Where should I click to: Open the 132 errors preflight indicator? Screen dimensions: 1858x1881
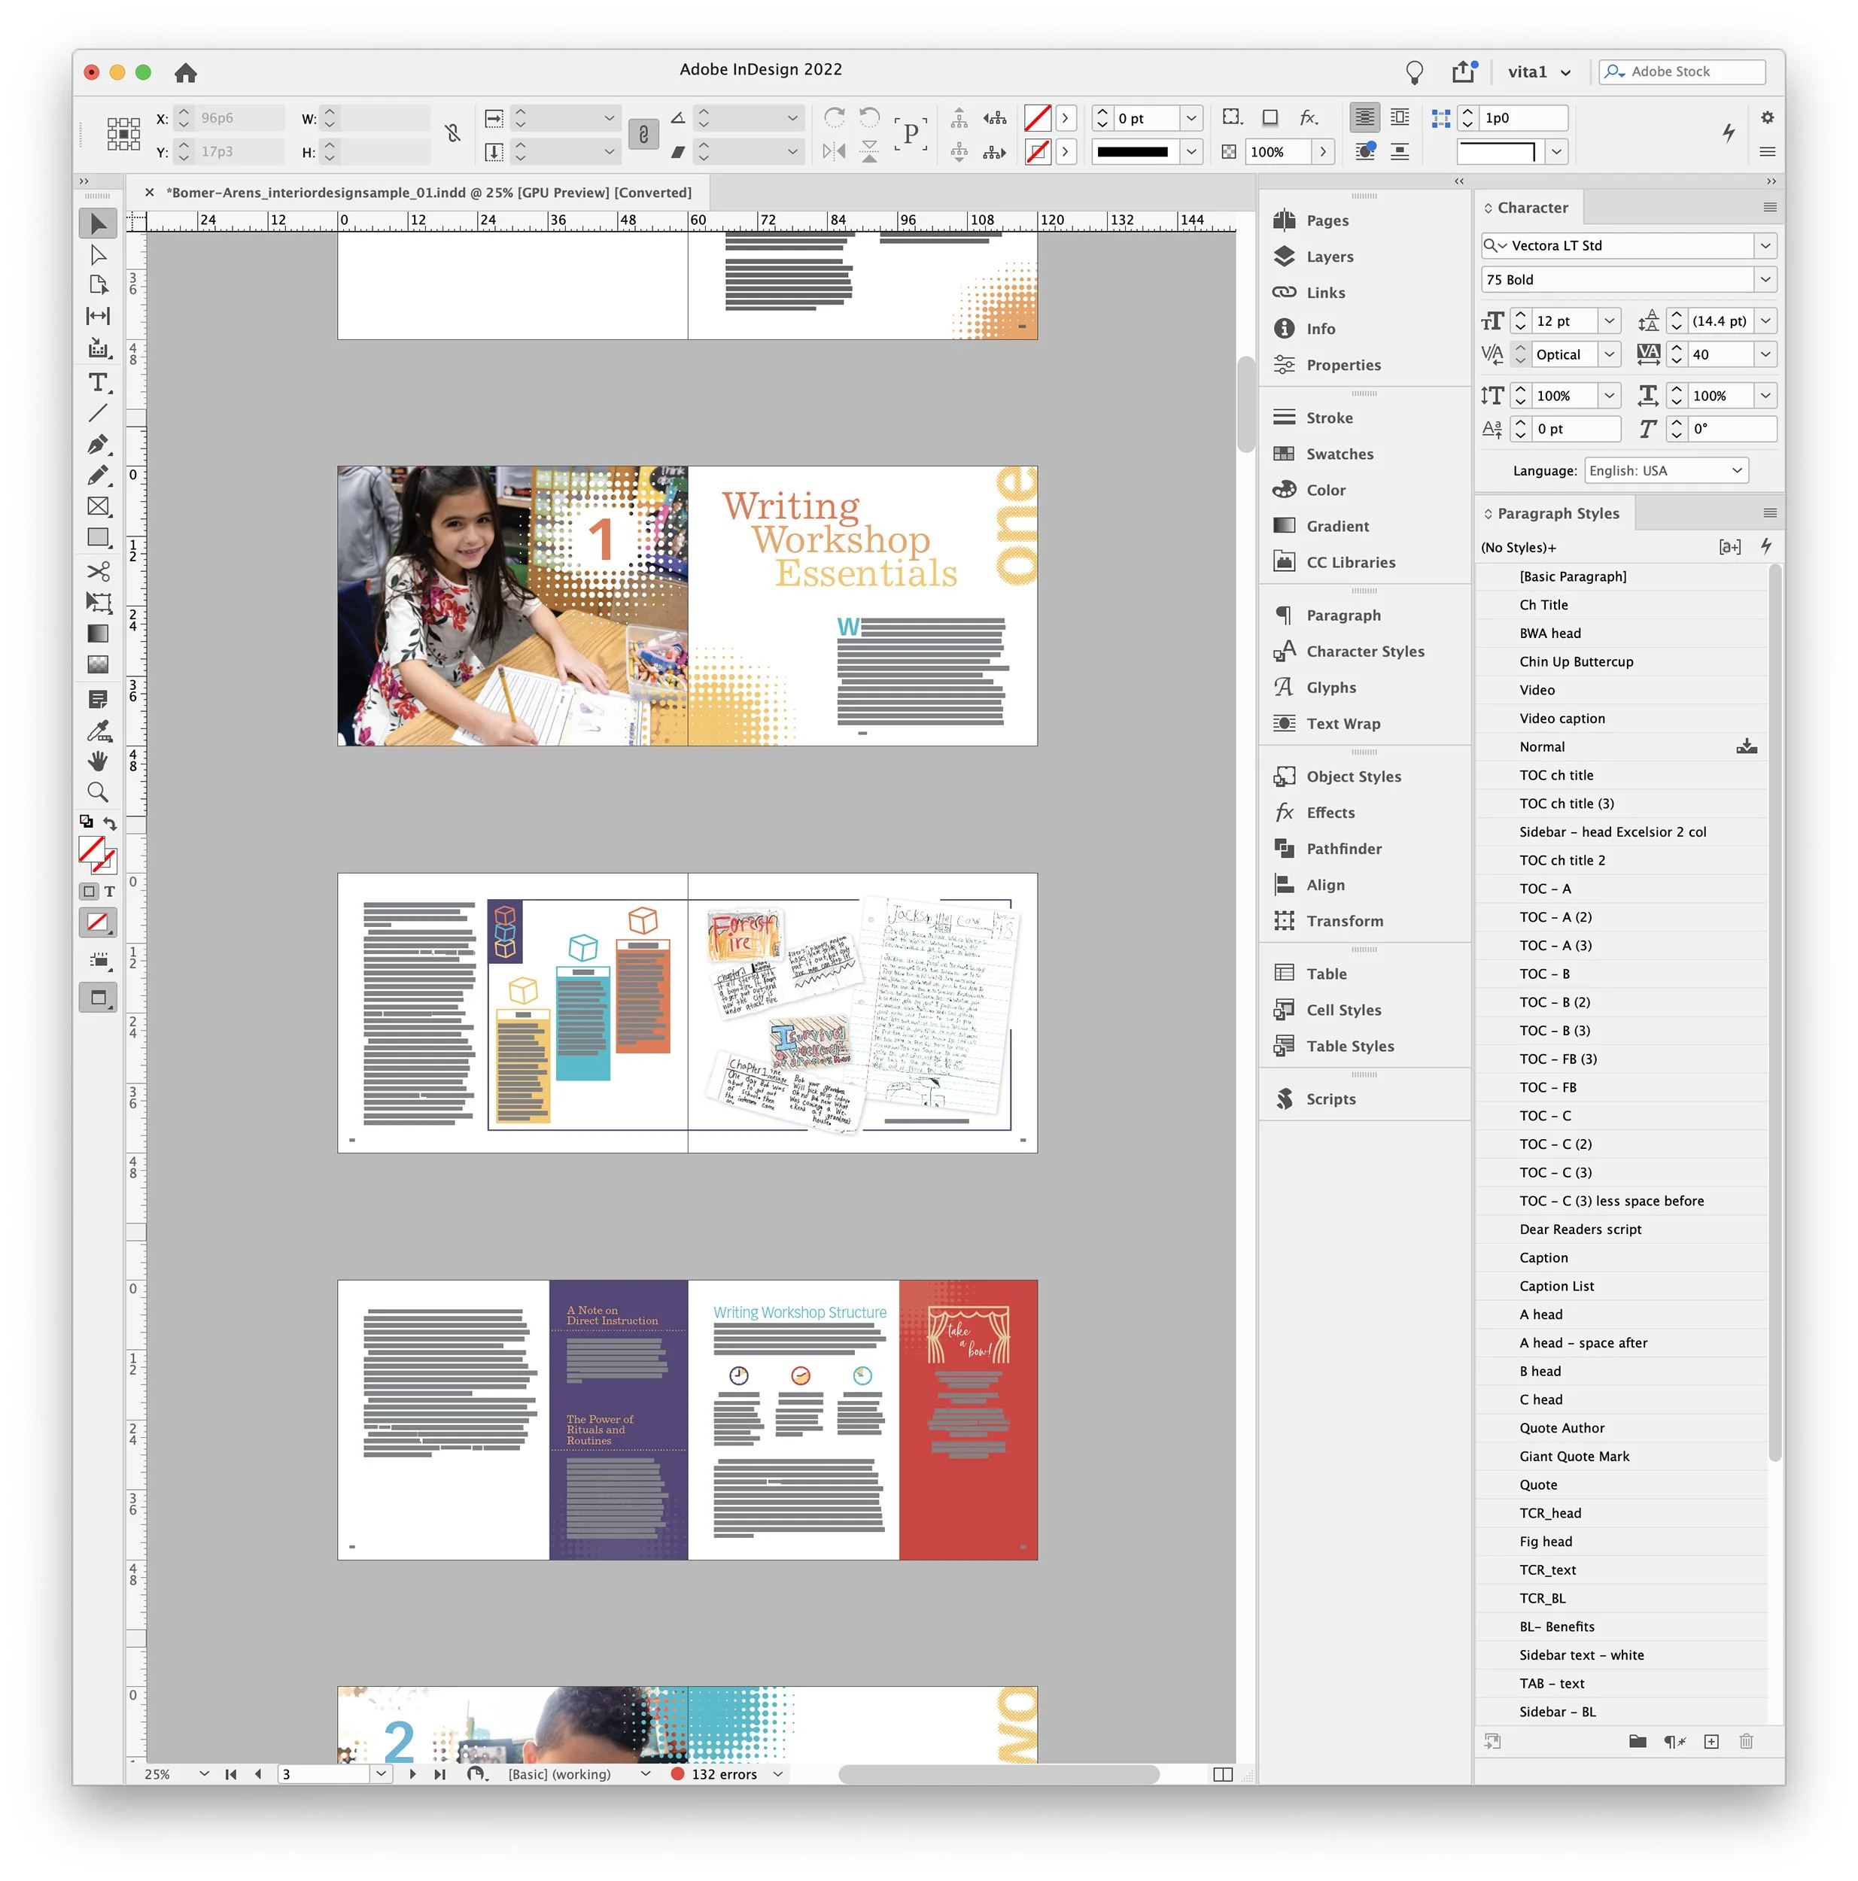[722, 1774]
